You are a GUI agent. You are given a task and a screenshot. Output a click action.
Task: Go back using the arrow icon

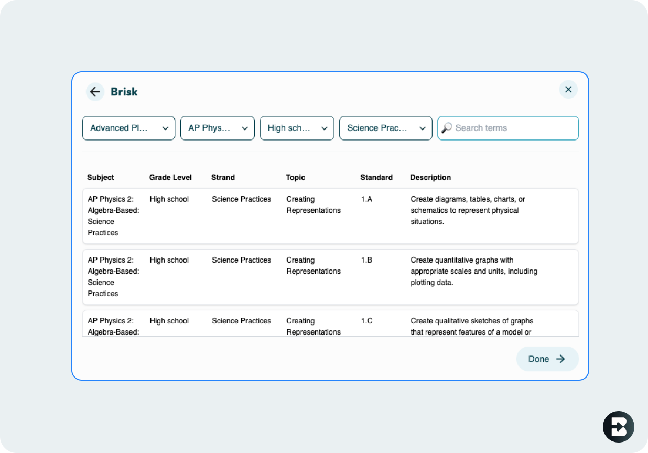[95, 92]
